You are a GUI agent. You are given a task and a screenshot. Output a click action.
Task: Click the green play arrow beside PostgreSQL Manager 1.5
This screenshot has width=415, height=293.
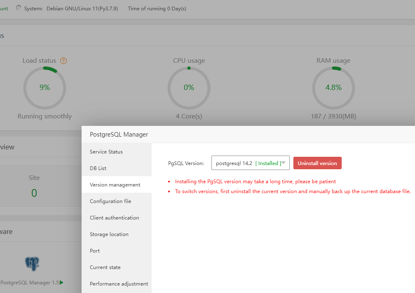pyautogui.click(x=62, y=282)
